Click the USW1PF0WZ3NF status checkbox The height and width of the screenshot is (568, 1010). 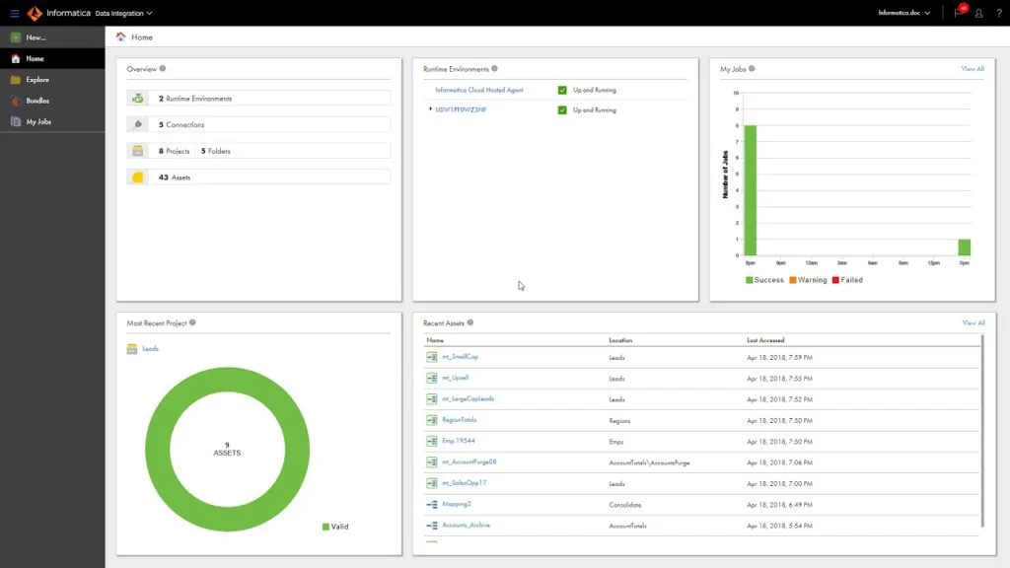(x=562, y=109)
